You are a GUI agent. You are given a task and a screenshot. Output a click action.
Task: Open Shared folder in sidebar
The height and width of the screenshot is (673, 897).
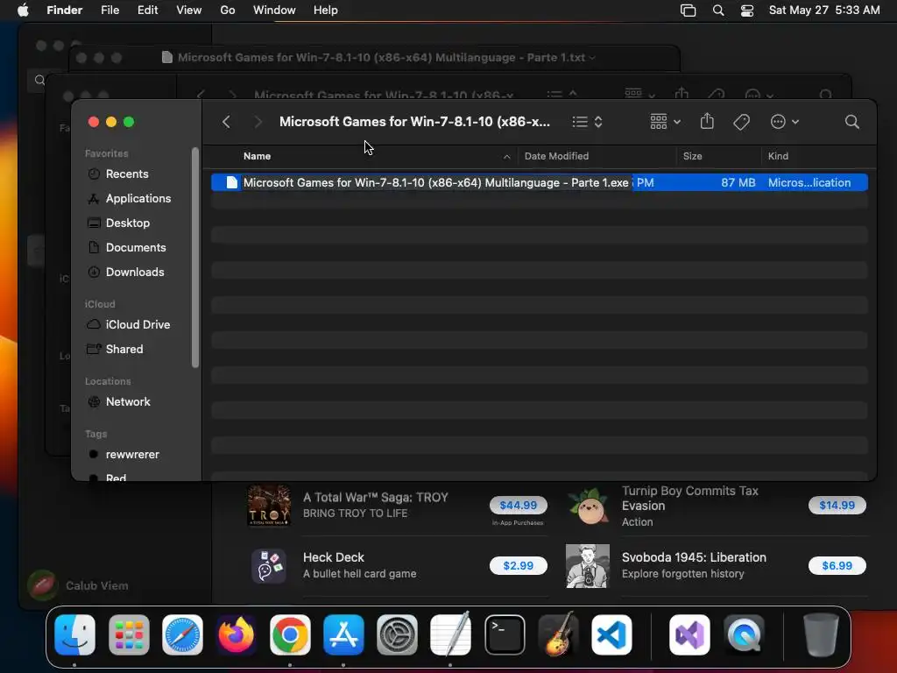(124, 349)
